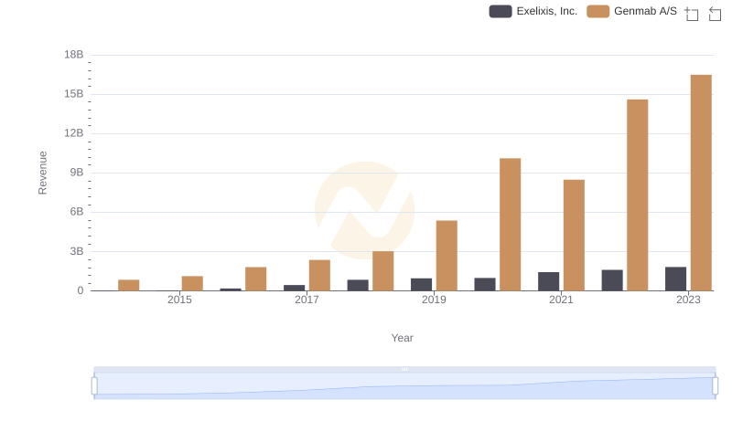Click the 15B y-axis label
732x421 pixels.
click(74, 94)
